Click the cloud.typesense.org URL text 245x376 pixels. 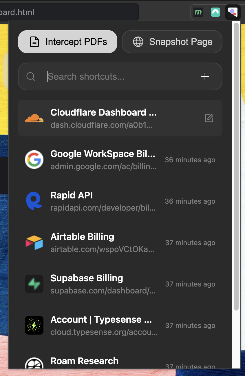coord(104,332)
